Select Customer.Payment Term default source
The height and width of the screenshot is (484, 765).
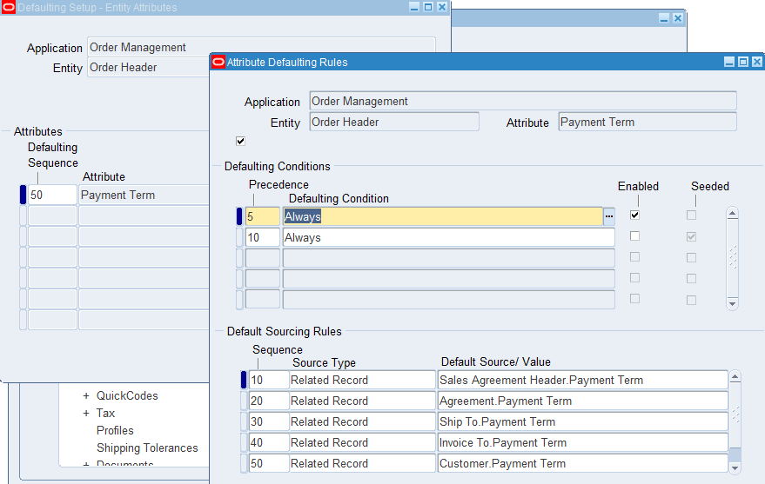pos(583,463)
